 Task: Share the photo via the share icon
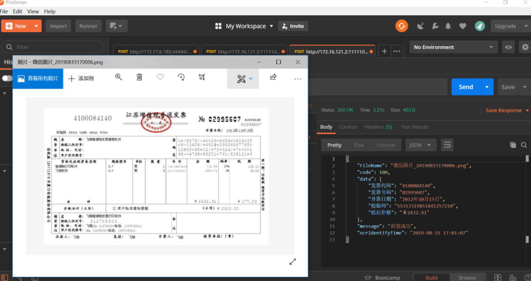pyautogui.click(x=273, y=77)
